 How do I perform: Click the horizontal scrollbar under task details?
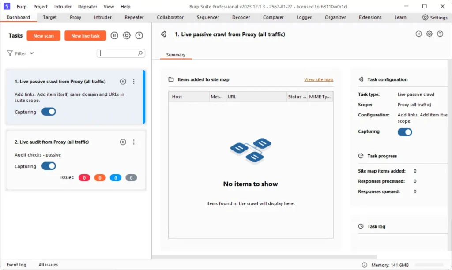tap(264, 257)
